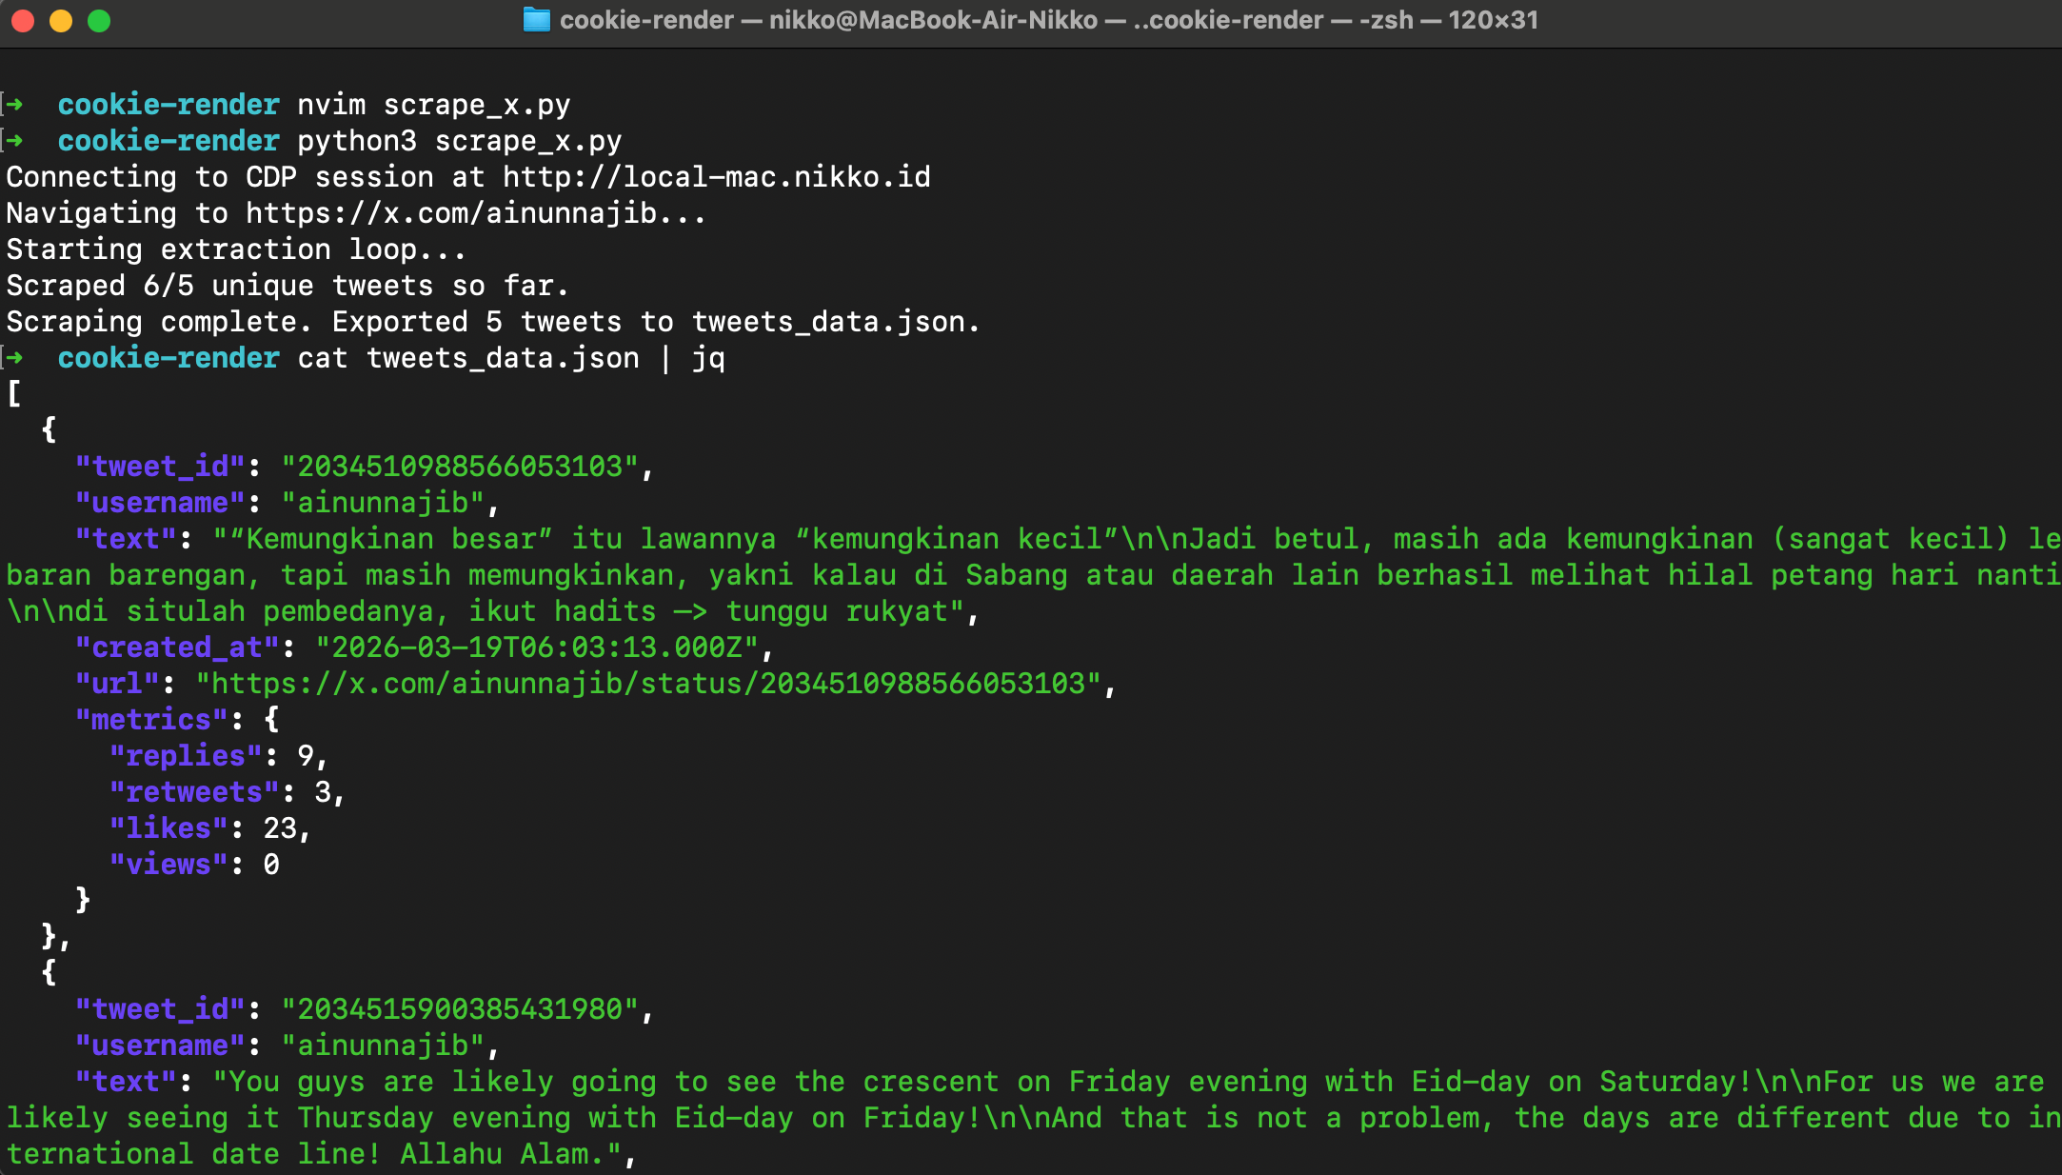Image resolution: width=2062 pixels, height=1175 pixels.
Task: Click the "views" key in metrics
Action: point(169,864)
